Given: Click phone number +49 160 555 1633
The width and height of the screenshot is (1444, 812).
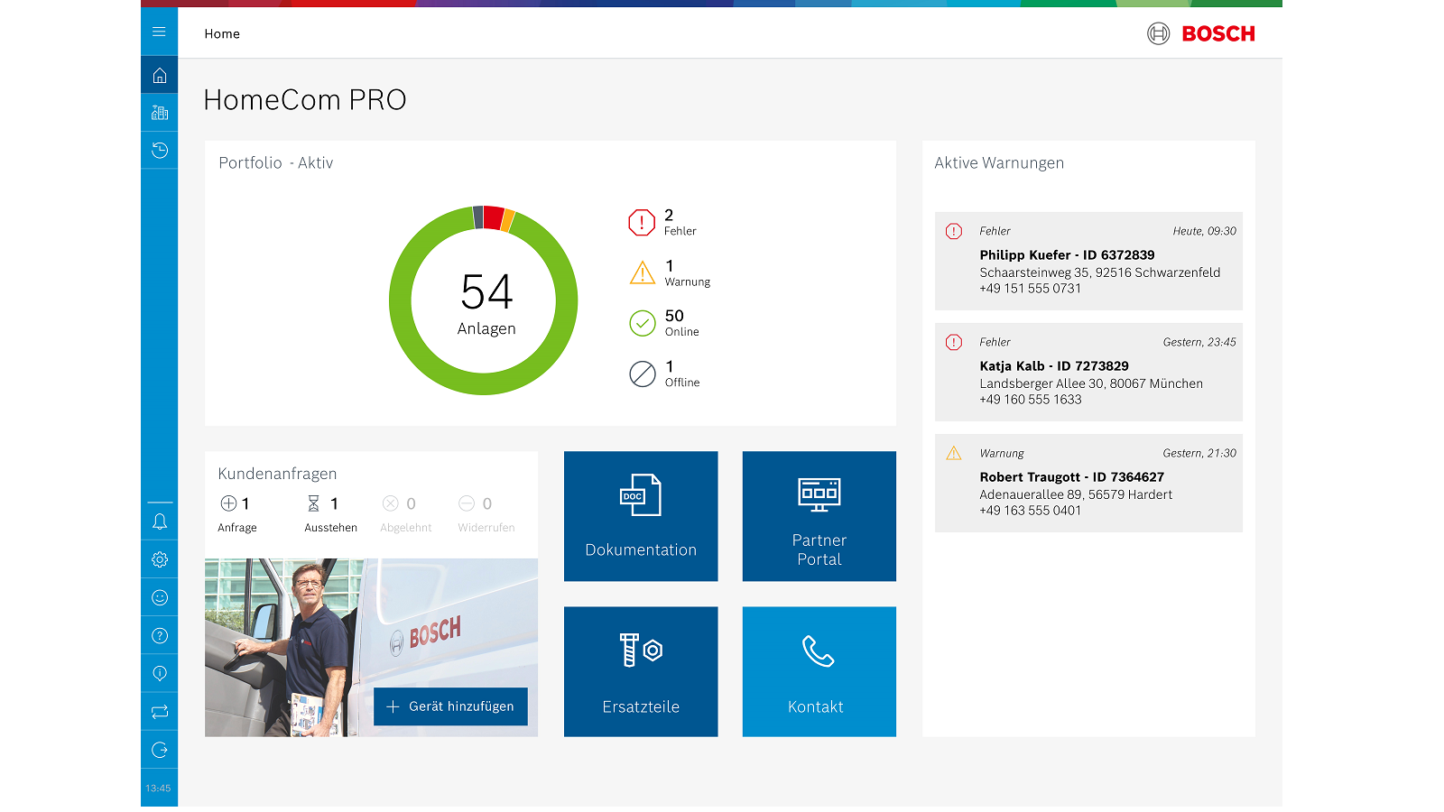Looking at the screenshot, I should click(1030, 400).
